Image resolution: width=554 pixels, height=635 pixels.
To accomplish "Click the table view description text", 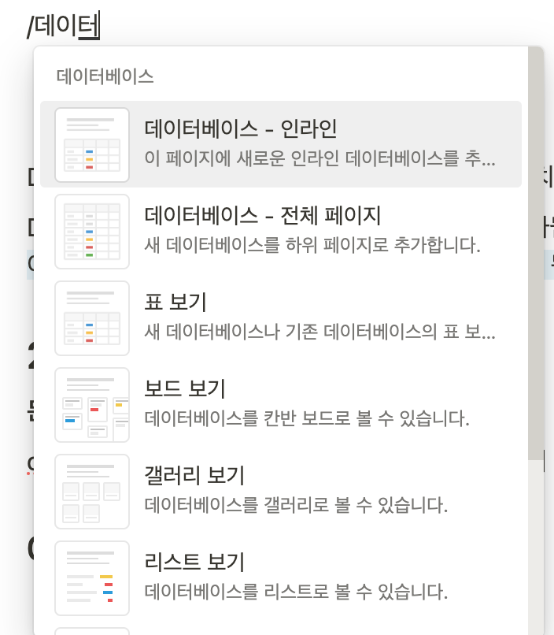I will 320,331.
